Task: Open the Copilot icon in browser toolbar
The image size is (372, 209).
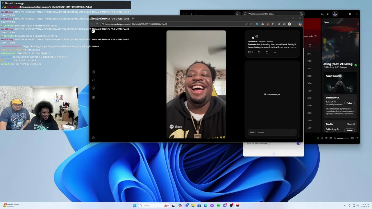Action: [x=300, y=24]
